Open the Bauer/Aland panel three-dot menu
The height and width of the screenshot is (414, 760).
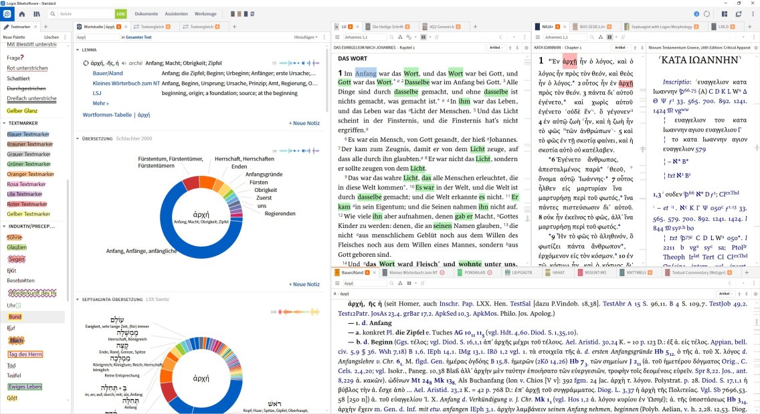click(x=754, y=283)
